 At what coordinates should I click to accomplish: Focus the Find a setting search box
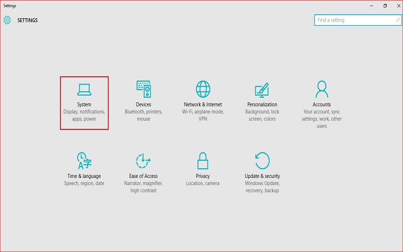click(358, 20)
